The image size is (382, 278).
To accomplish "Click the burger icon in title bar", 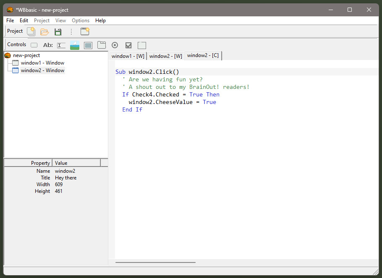I will pos(10,10).
